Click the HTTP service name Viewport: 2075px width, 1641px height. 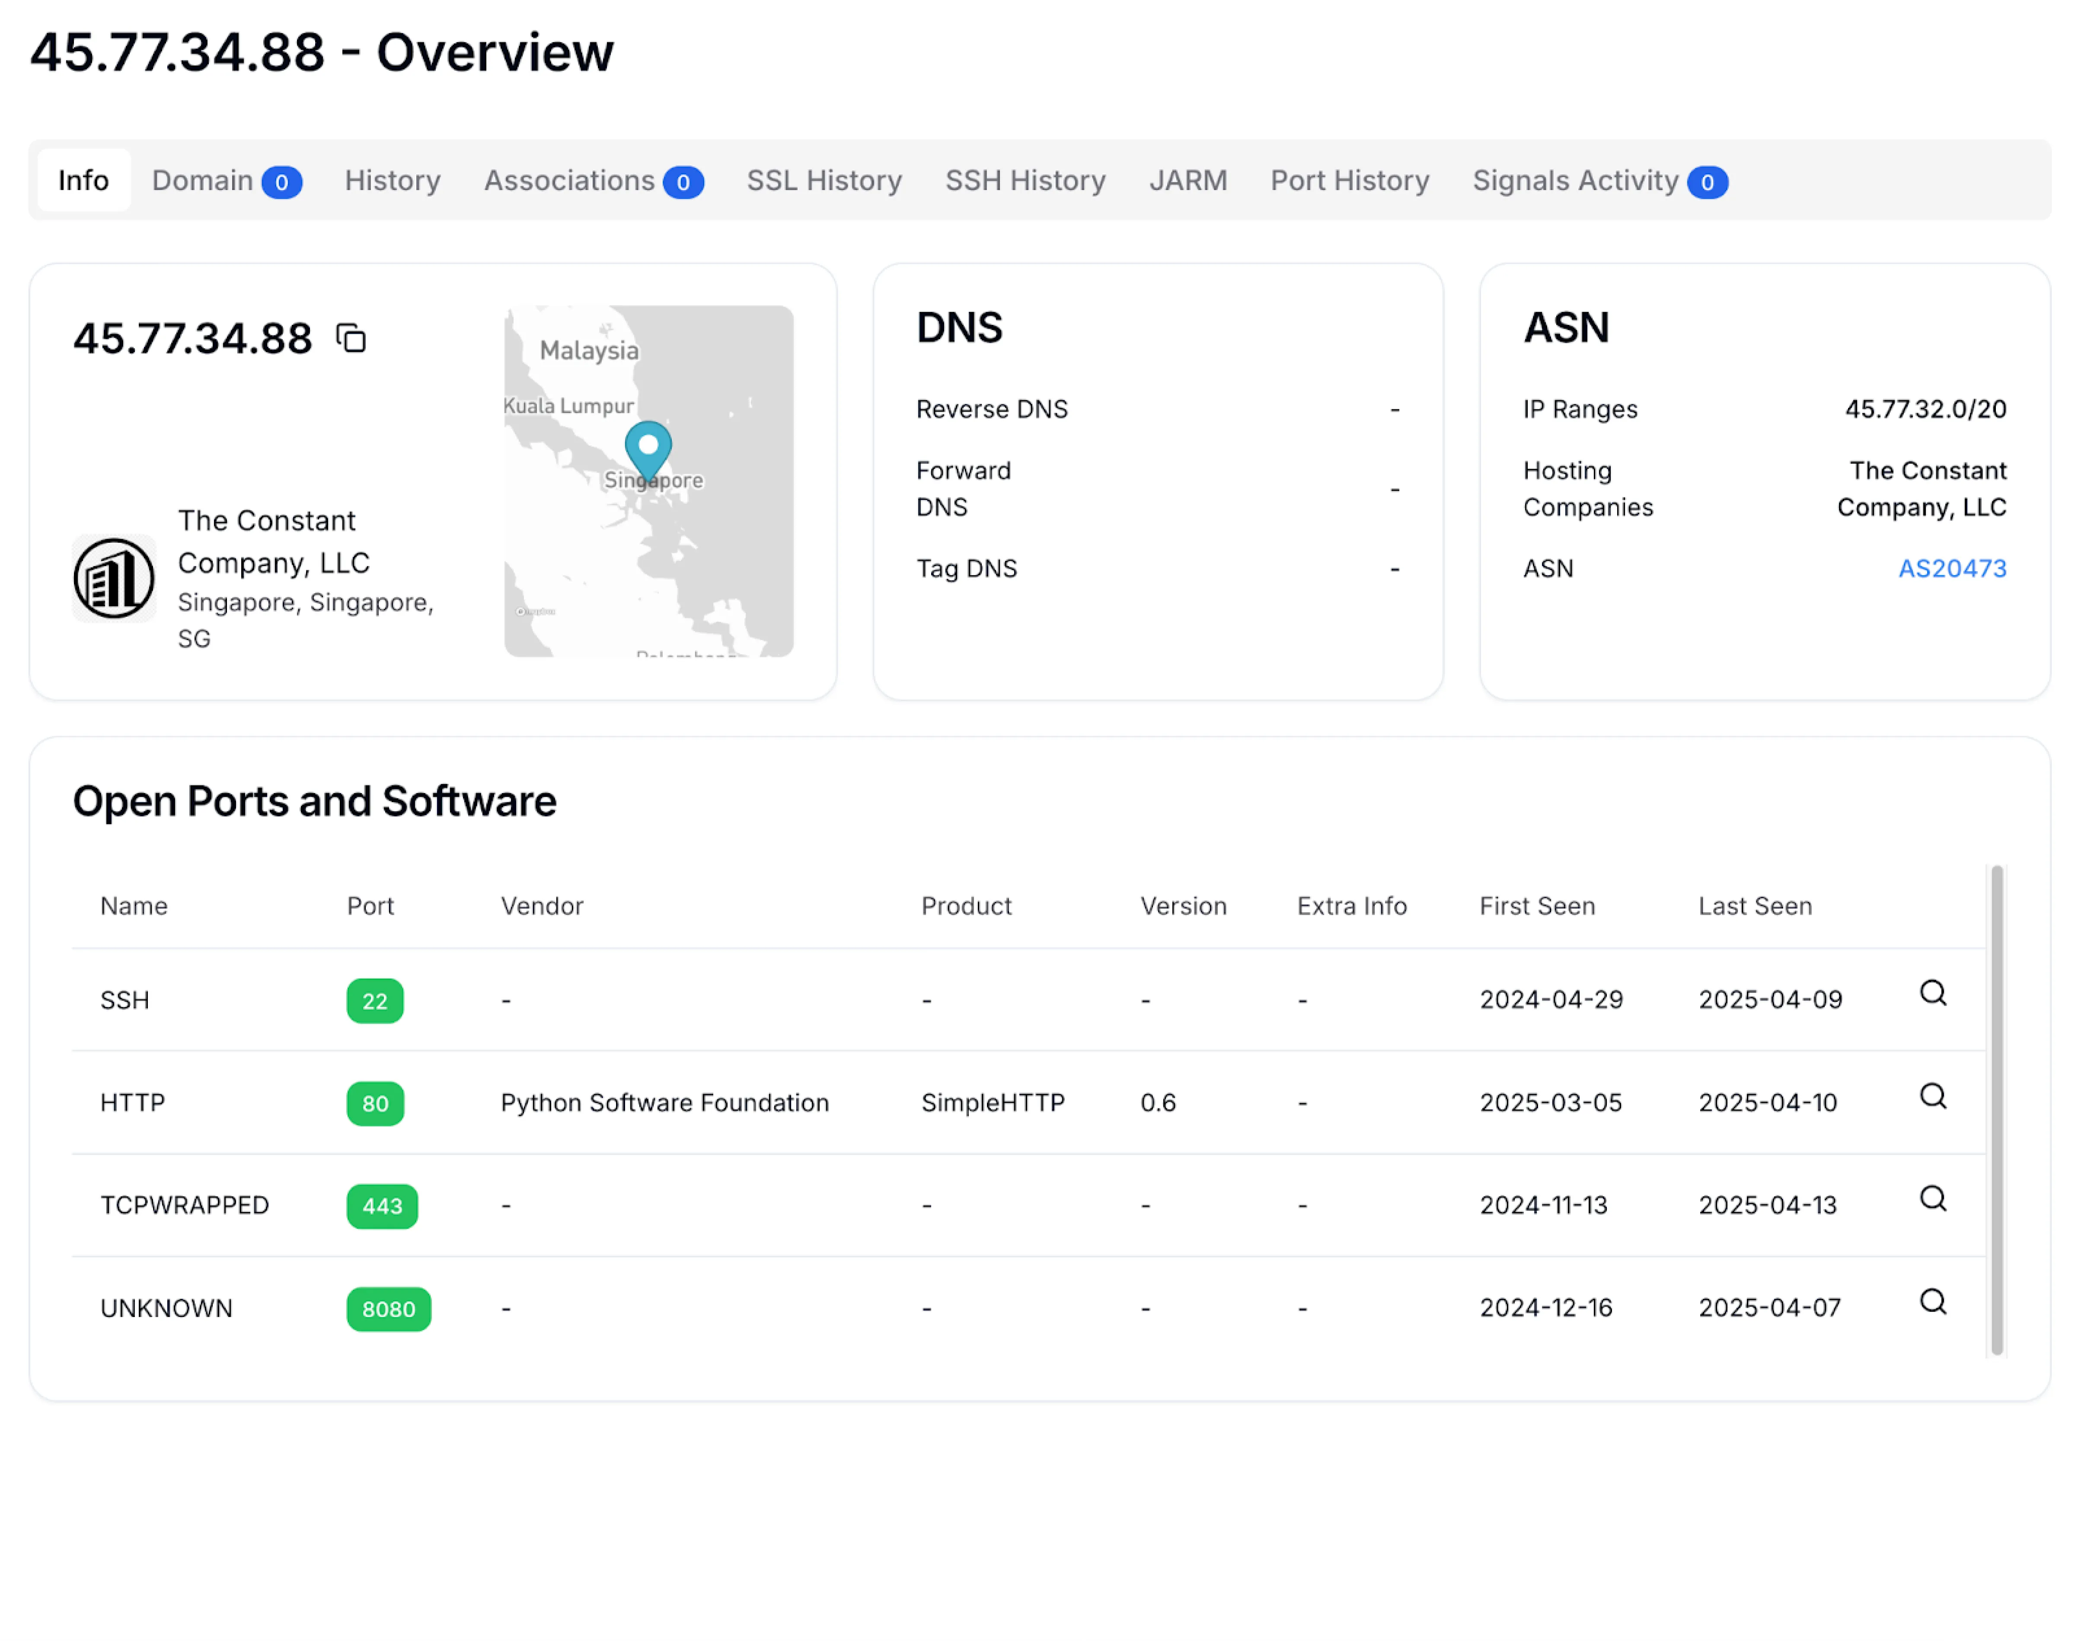[x=133, y=1102]
